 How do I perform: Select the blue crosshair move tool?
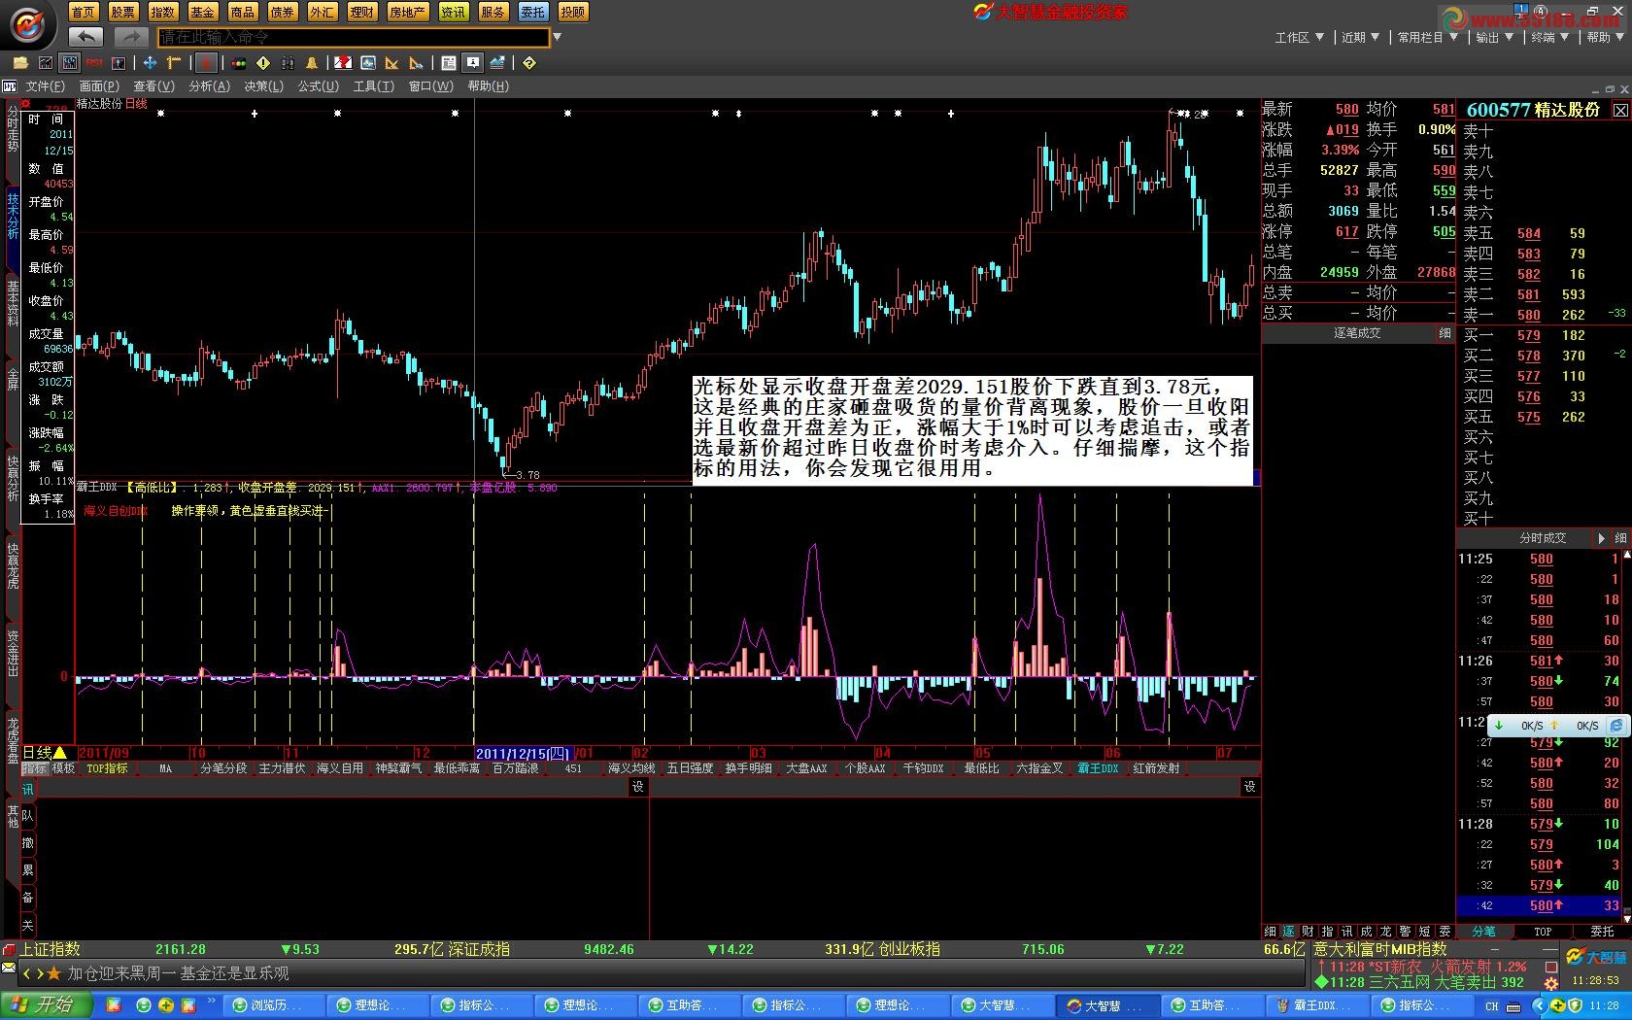click(150, 63)
